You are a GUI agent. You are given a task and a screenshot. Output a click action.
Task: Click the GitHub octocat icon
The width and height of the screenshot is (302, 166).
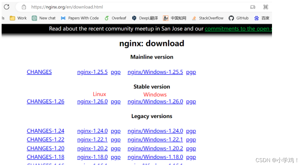(231, 18)
